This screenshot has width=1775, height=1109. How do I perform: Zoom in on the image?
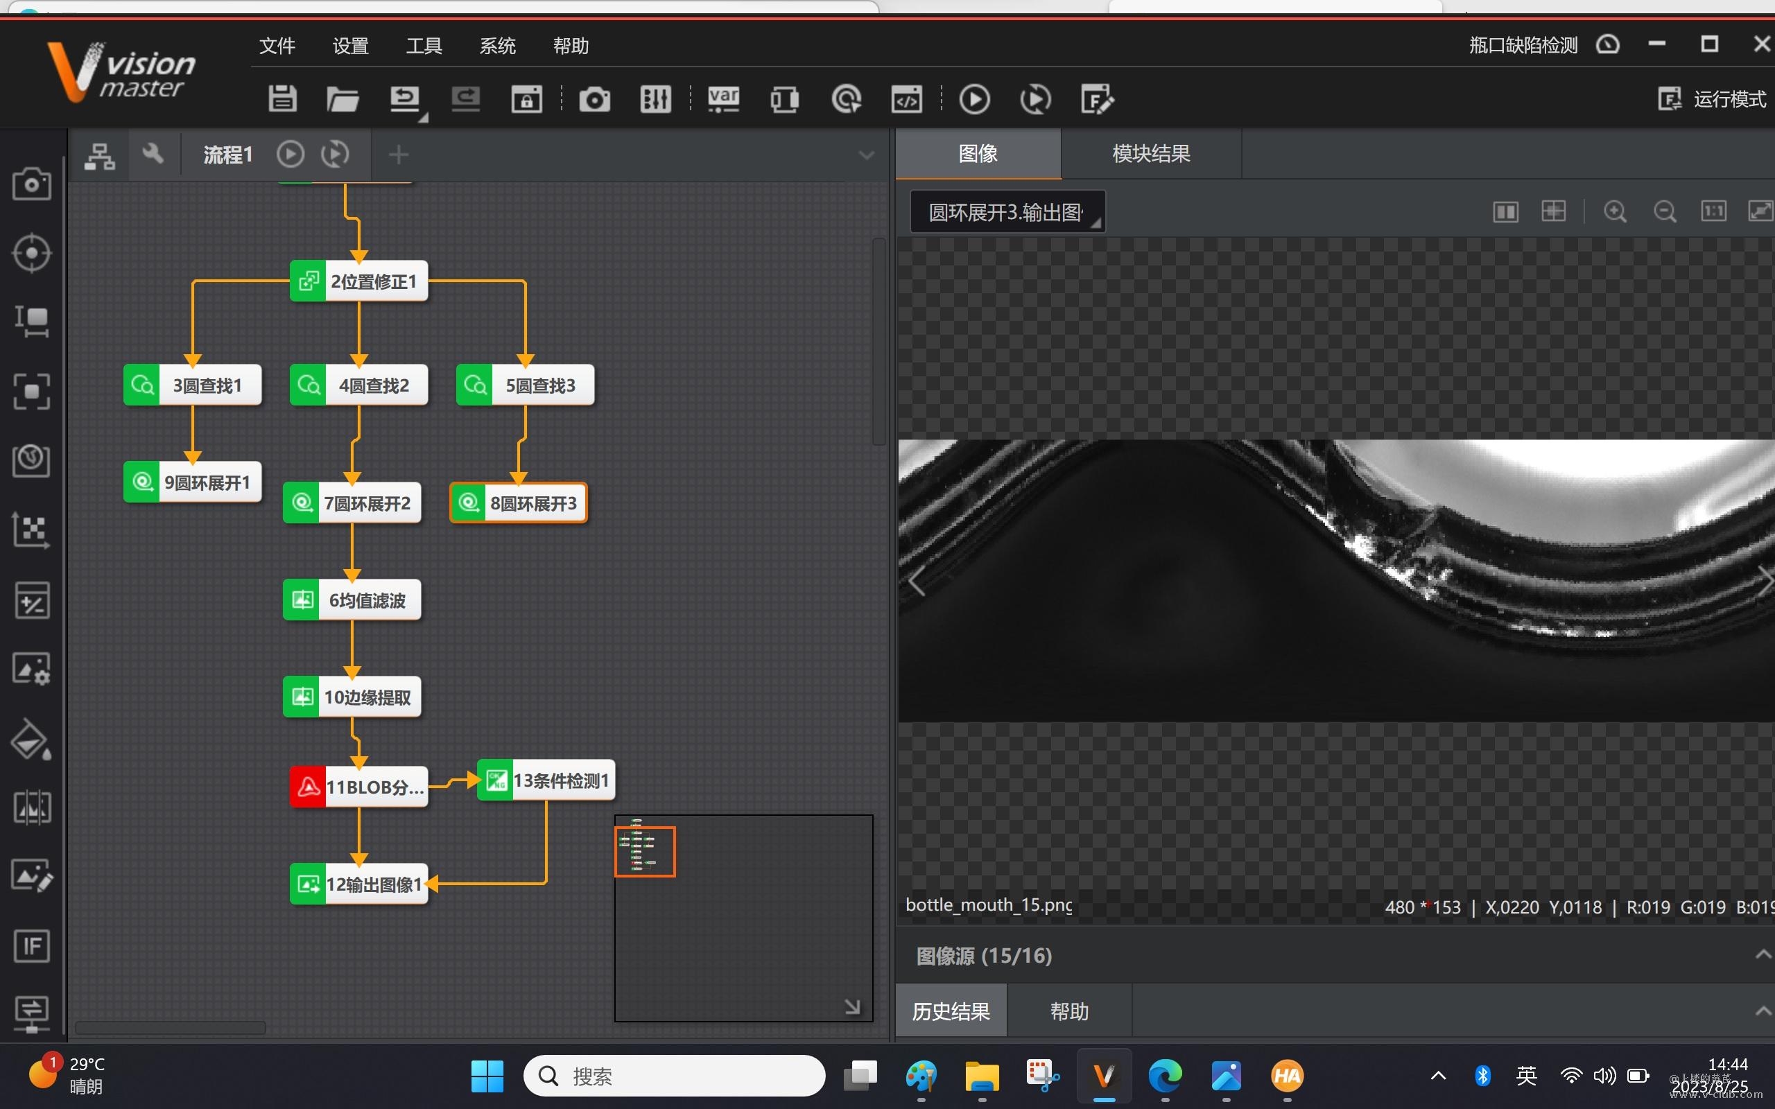[1615, 212]
